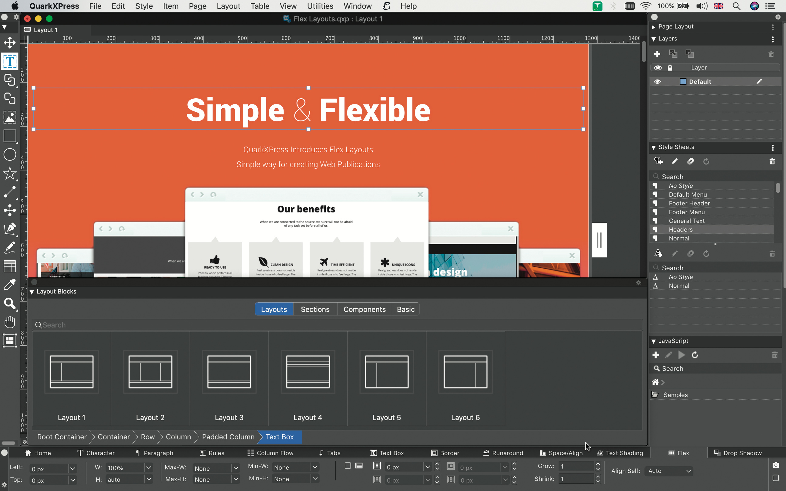Select the Starburst tool
The height and width of the screenshot is (491, 786).
[10, 173]
